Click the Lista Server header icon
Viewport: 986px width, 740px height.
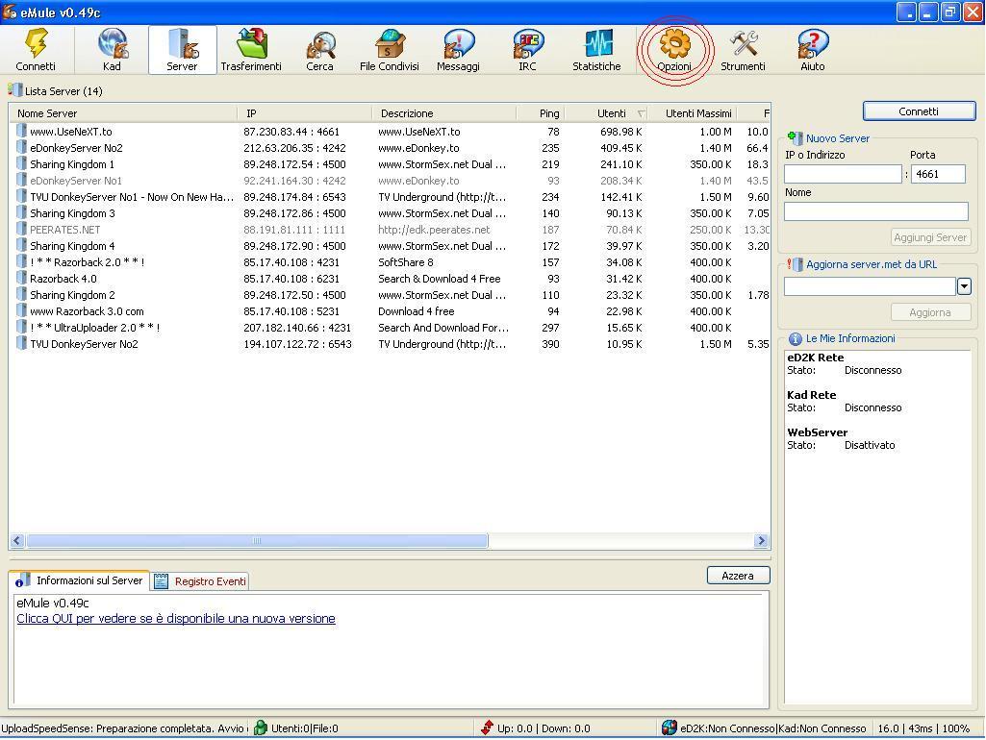tap(15, 90)
